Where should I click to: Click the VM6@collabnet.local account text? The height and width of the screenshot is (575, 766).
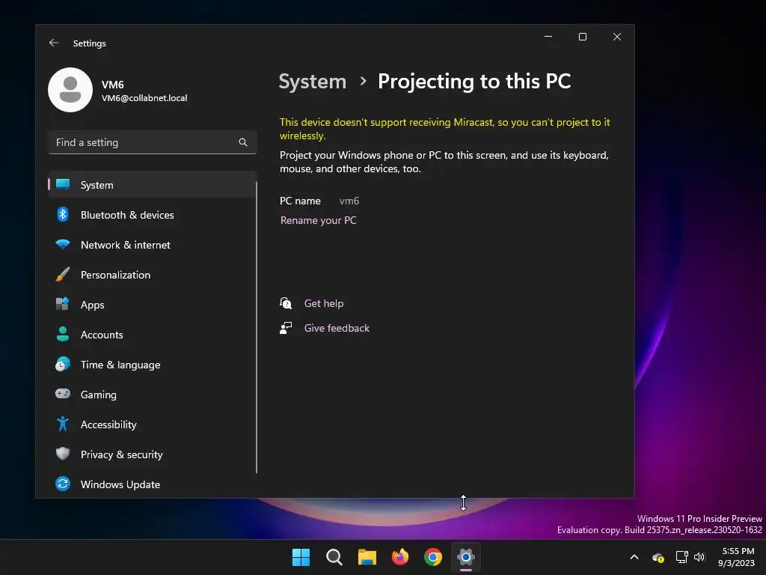coord(144,98)
